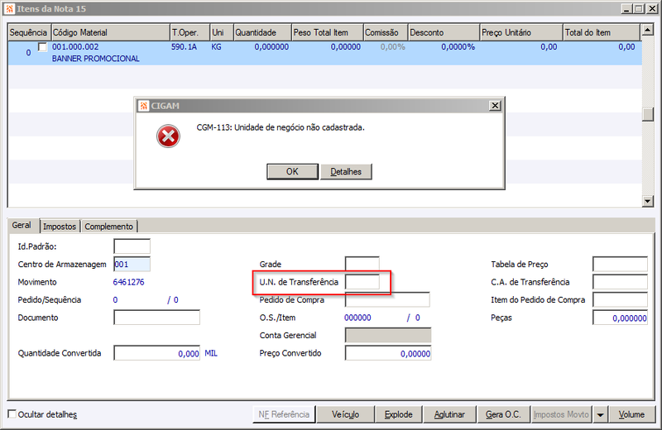Click the Total do Item column header
Viewport: 662px width, 430px height.
[602, 32]
